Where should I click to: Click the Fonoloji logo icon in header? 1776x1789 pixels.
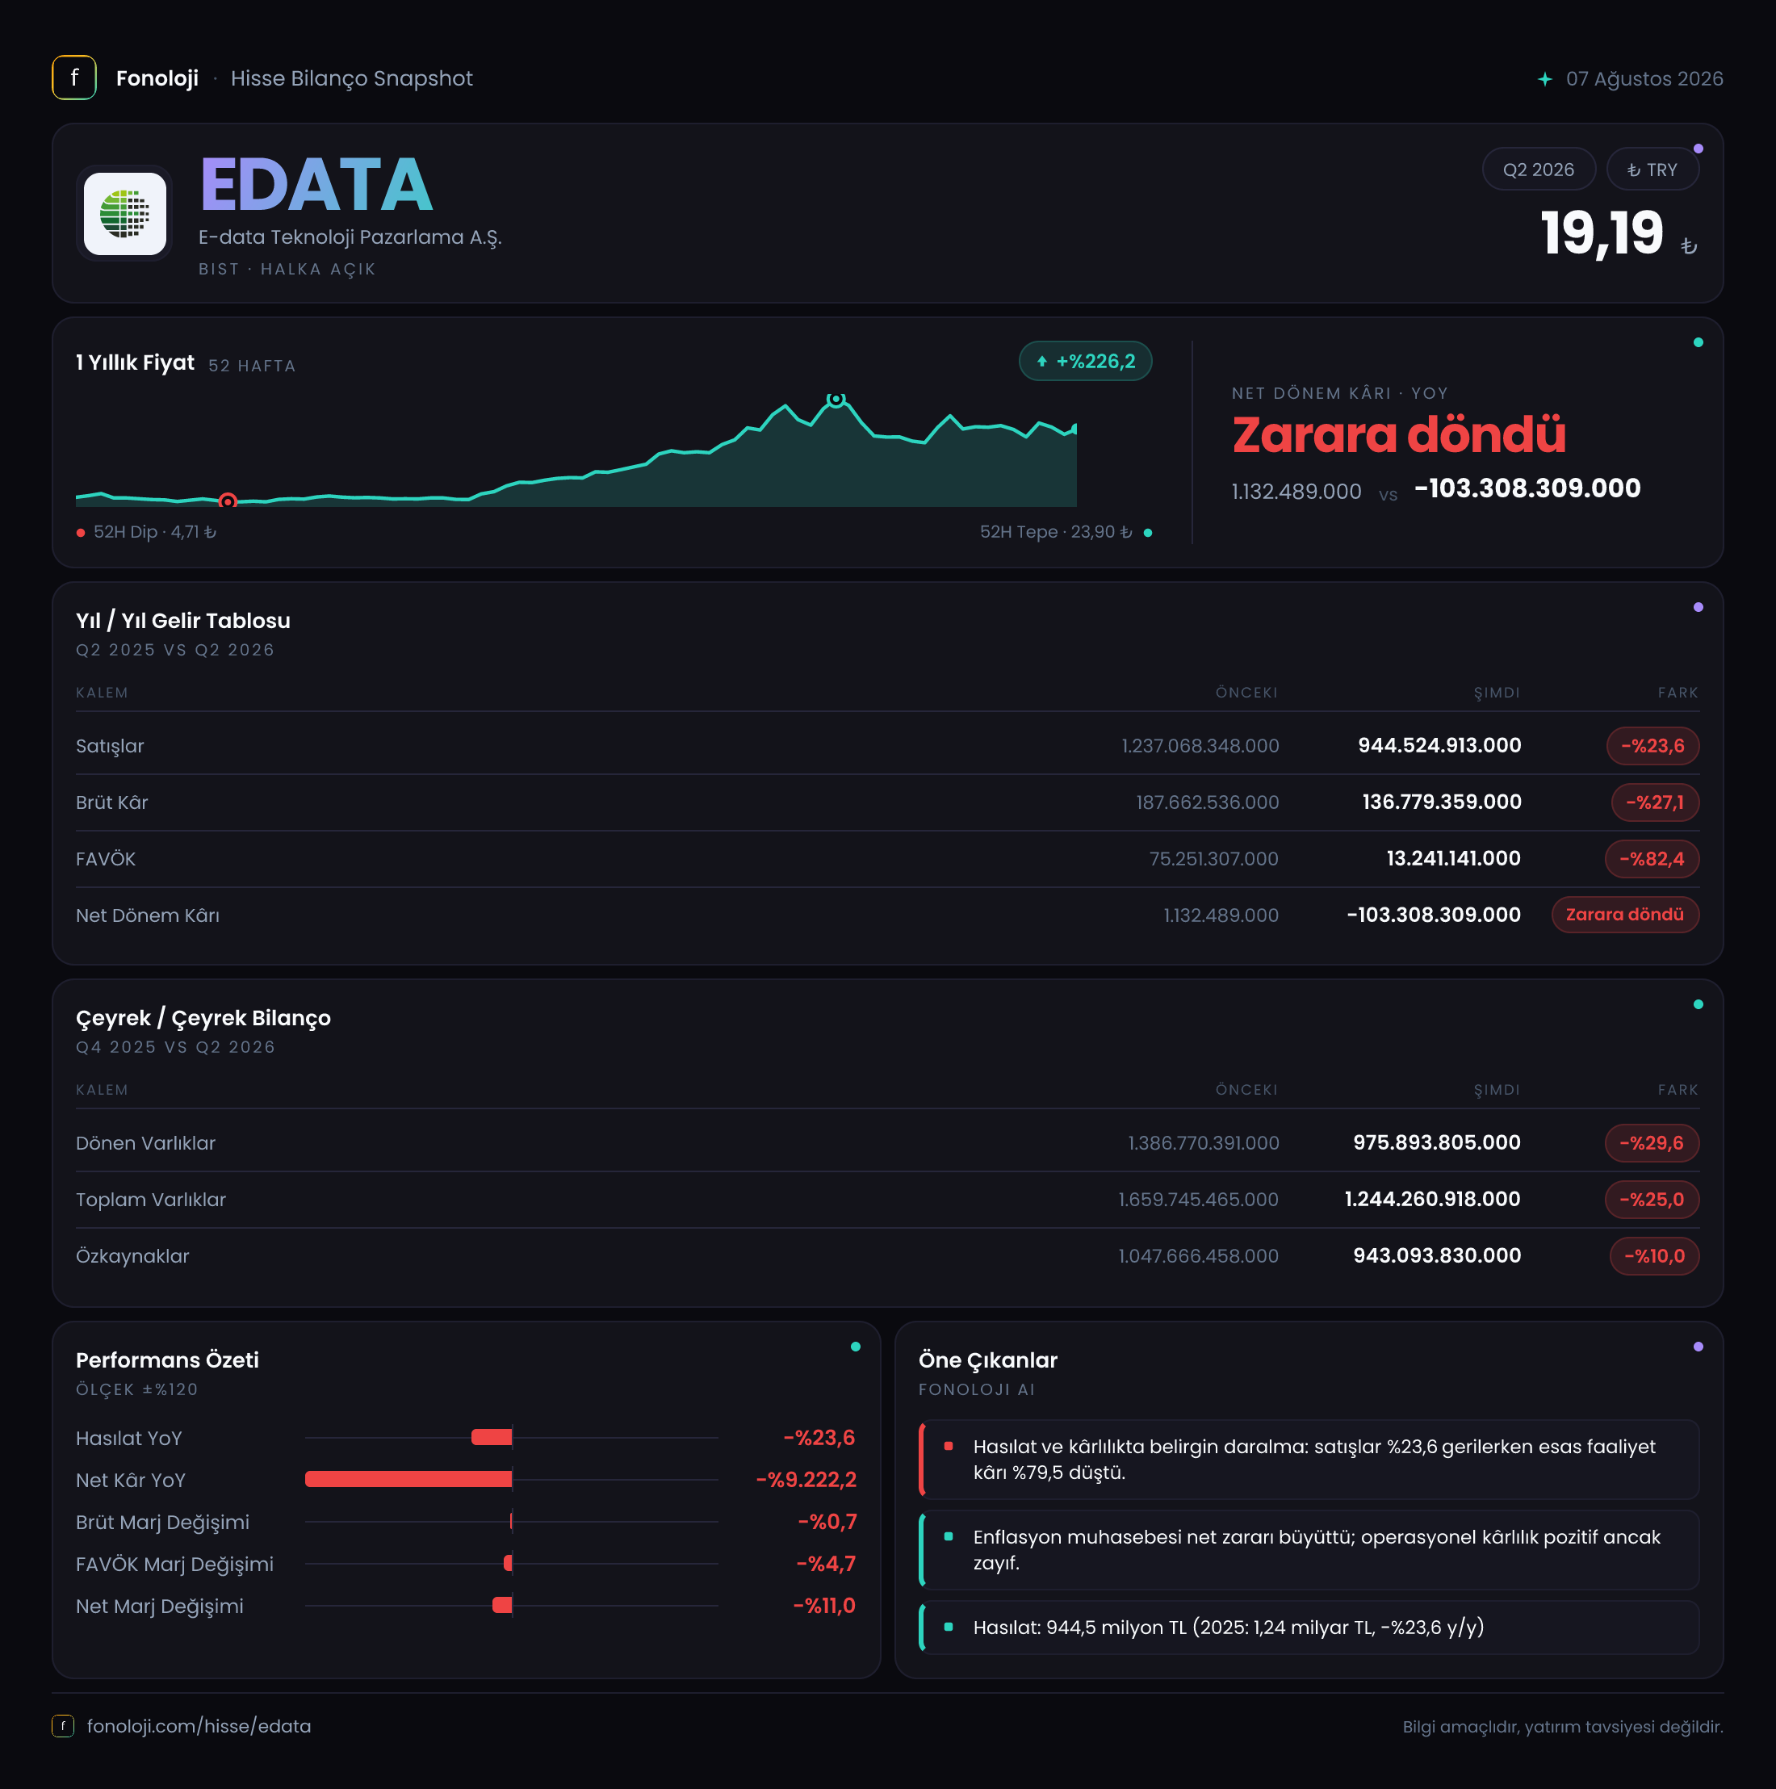74,78
